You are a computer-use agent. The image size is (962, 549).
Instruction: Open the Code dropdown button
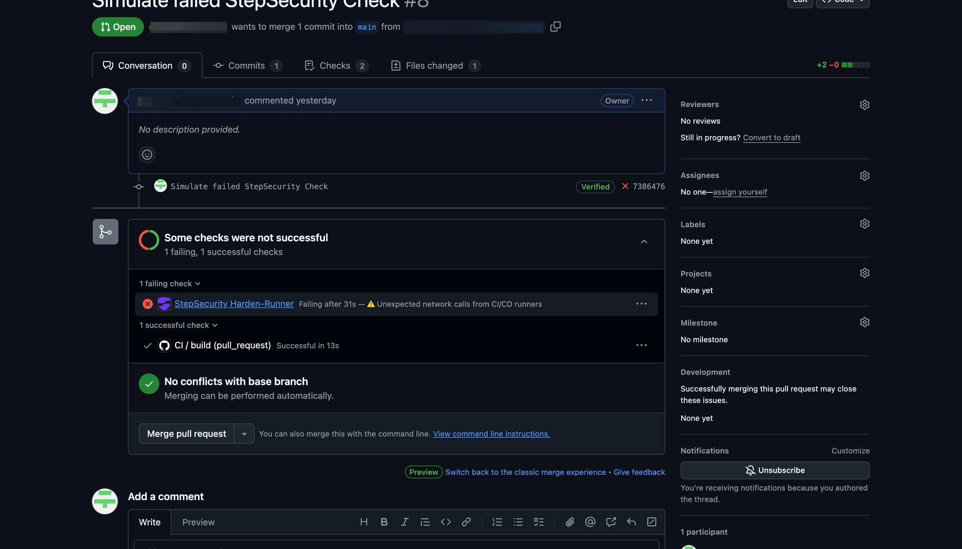(842, 1)
